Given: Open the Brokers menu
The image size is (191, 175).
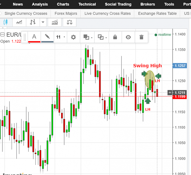Looking at the screenshot, I should [x=148, y=4].
